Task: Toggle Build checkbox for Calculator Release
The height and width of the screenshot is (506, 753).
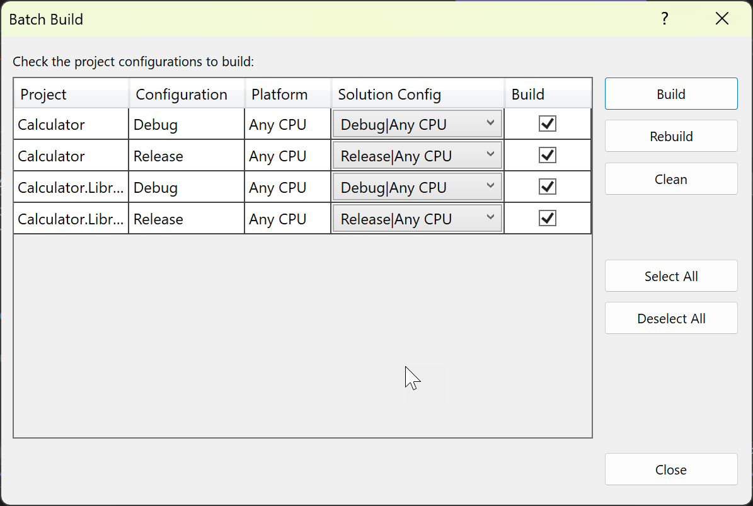Action: point(548,156)
